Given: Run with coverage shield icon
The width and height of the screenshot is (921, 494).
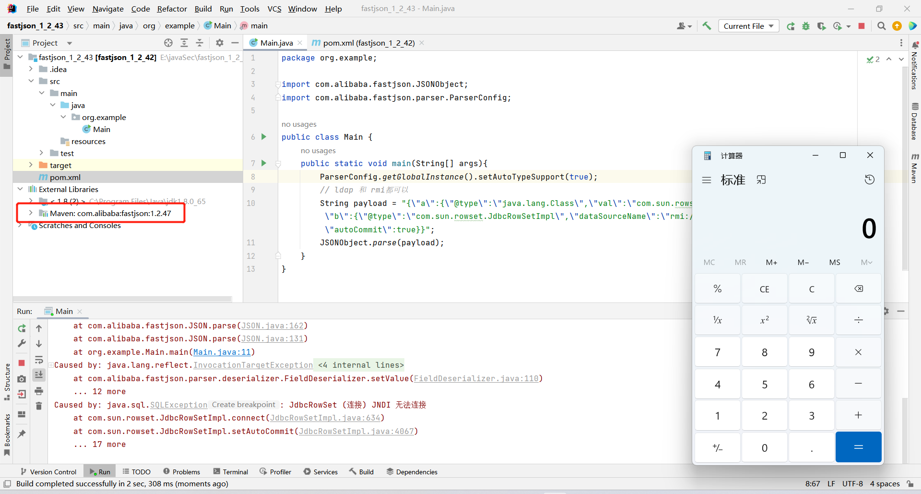Looking at the screenshot, I should [x=822, y=26].
